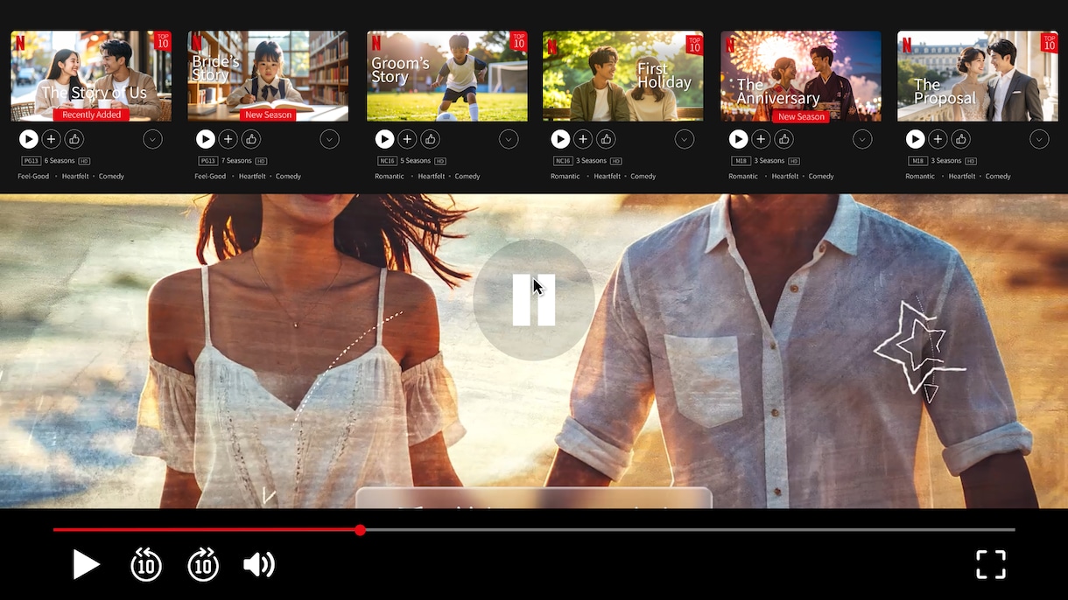Seek within the gray unplayed progress track
The width and height of the screenshot is (1068, 600).
pyautogui.click(x=690, y=530)
